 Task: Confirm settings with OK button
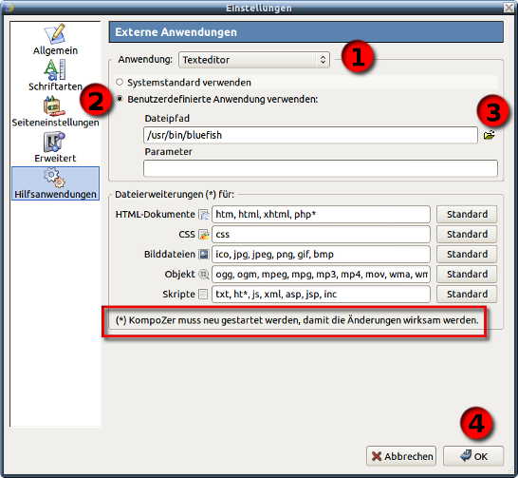pyautogui.click(x=473, y=456)
